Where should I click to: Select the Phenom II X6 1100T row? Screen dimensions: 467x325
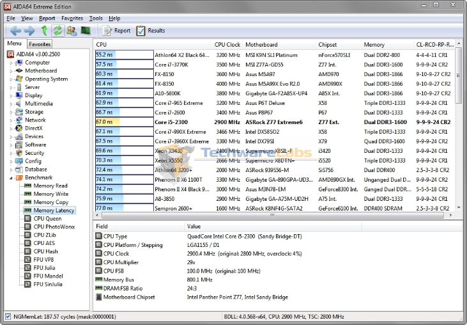(x=274, y=180)
